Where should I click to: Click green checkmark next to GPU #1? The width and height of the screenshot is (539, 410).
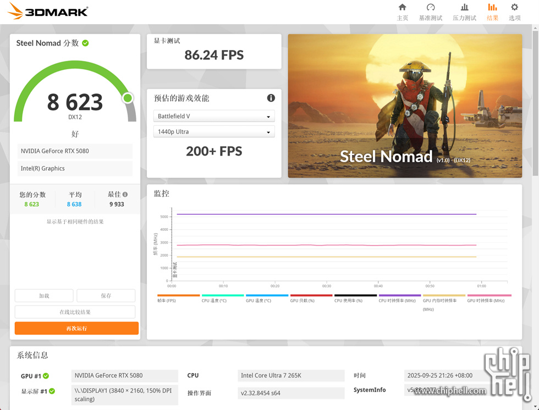click(x=46, y=376)
